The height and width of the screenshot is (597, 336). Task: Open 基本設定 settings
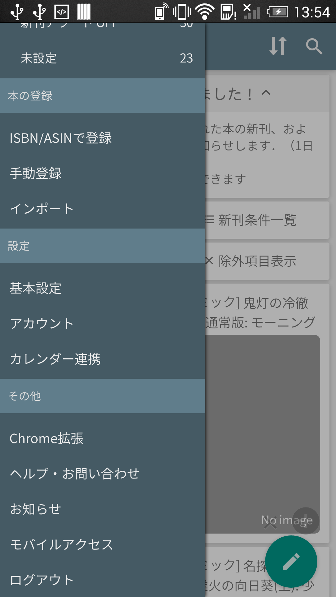coord(35,288)
